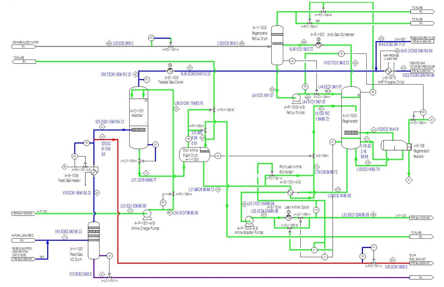This screenshot has width=444, height=287.
Task: Select flow valve A-FCV-1002-A
Action: 173,194
